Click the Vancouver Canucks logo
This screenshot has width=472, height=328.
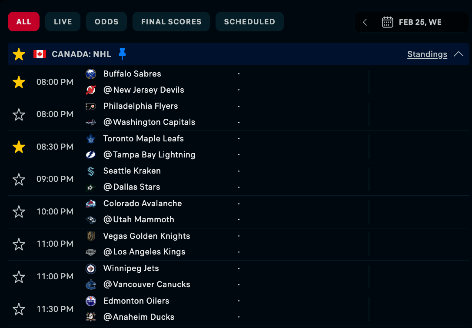tap(90, 284)
